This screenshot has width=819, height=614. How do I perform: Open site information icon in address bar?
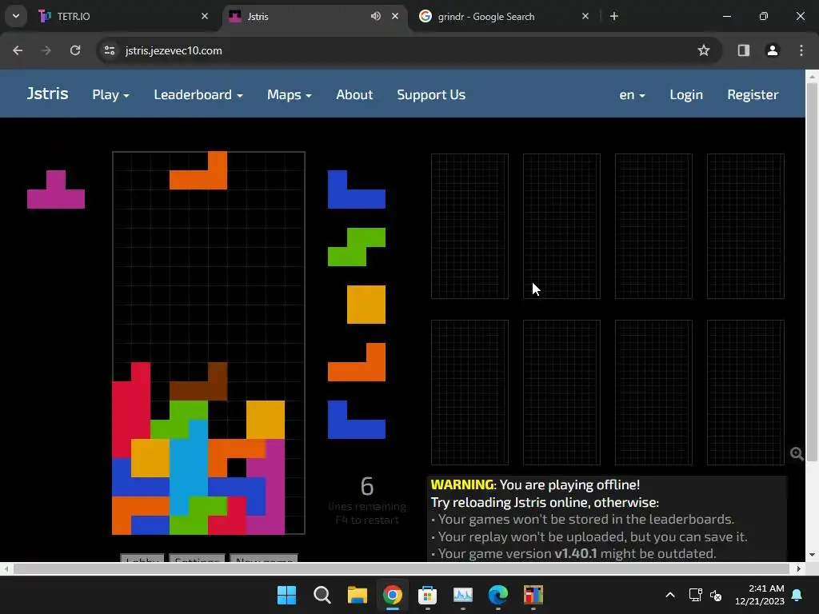tap(110, 50)
